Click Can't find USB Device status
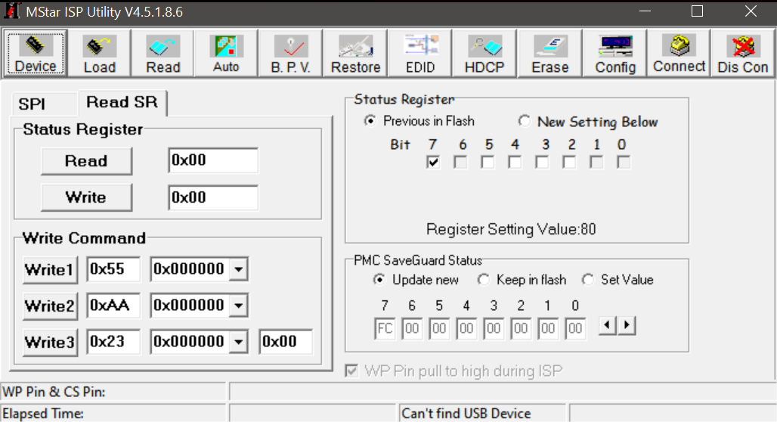 (466, 414)
